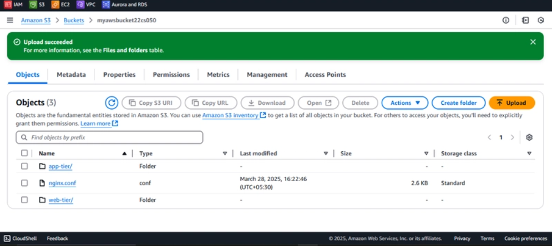
Task: Open the IAM service shortcut icon
Action: coord(8,4)
